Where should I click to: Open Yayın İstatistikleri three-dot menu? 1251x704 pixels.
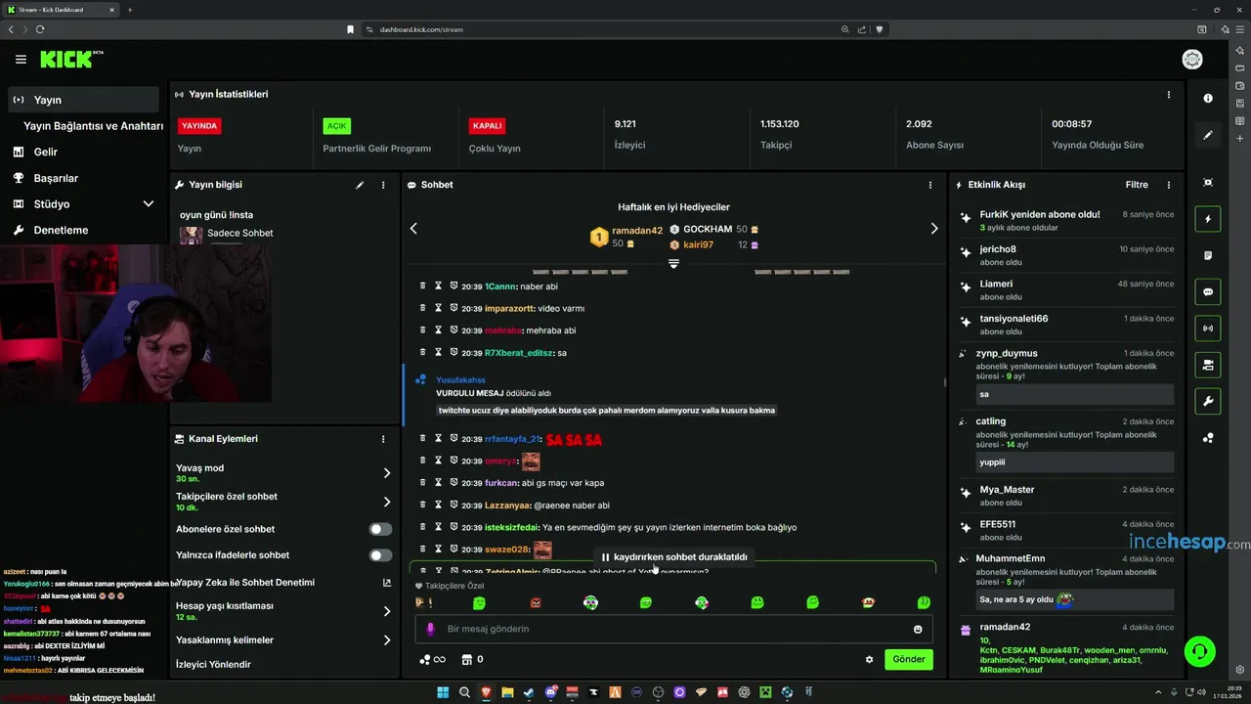pyautogui.click(x=1168, y=95)
